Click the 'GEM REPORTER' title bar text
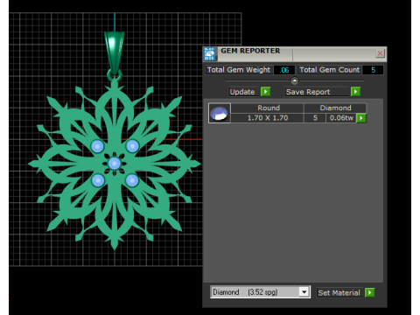 pyautogui.click(x=250, y=51)
